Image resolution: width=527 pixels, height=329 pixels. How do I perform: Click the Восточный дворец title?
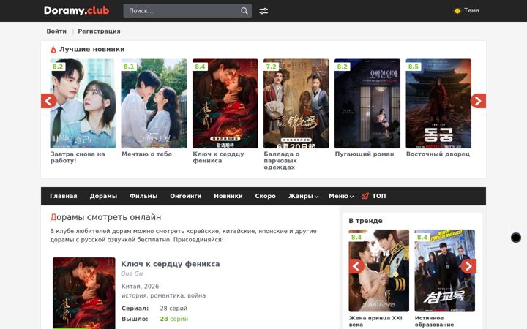pos(438,154)
